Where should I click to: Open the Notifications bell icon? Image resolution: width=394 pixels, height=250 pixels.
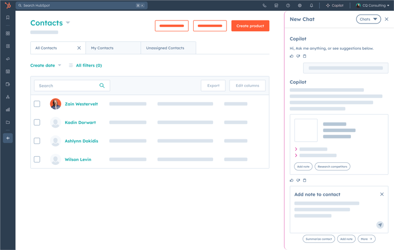[312, 5]
